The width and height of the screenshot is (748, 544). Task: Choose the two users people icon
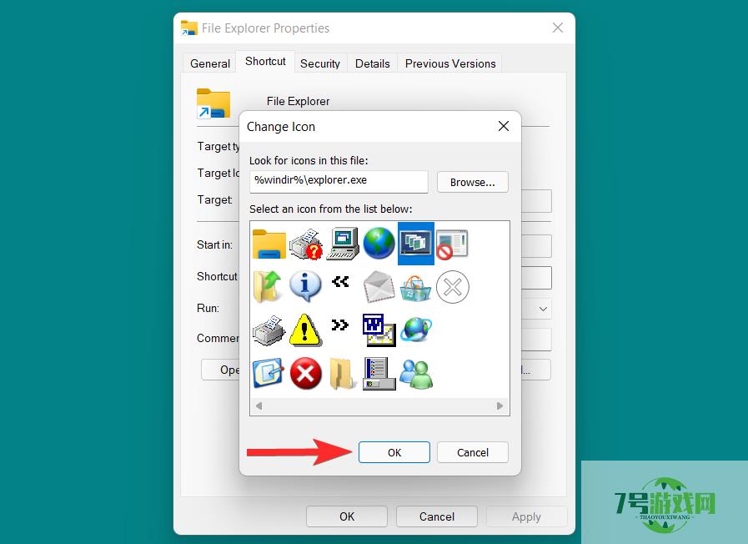pyautogui.click(x=416, y=374)
